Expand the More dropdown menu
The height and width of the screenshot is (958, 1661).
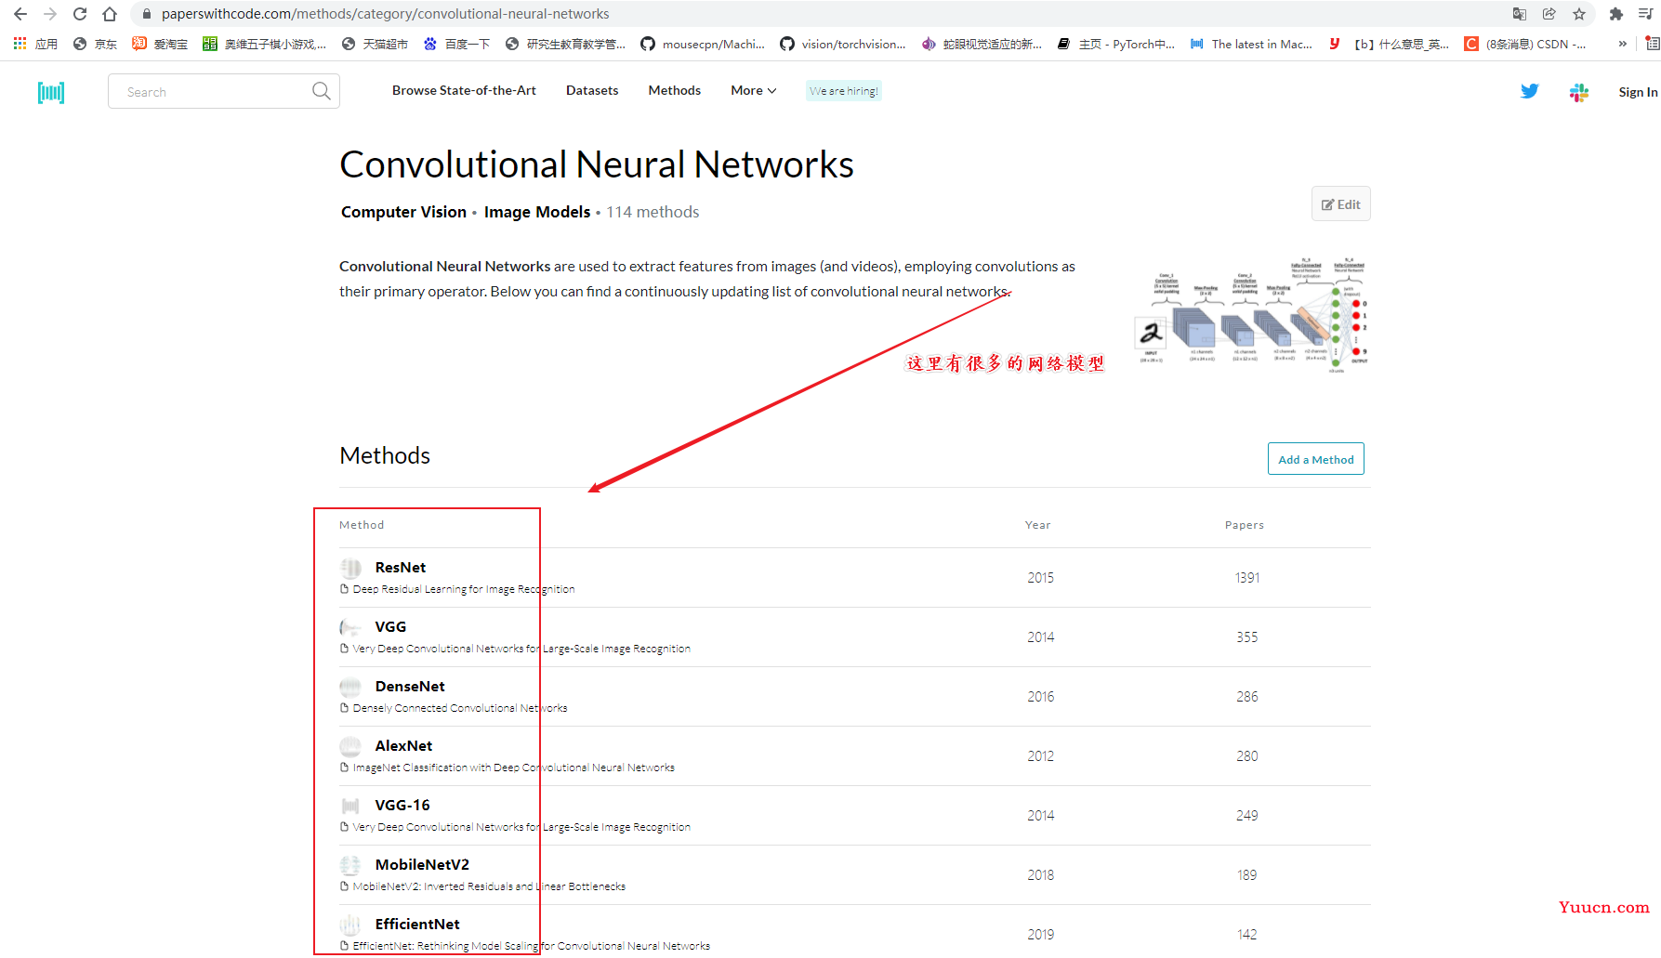[753, 90]
